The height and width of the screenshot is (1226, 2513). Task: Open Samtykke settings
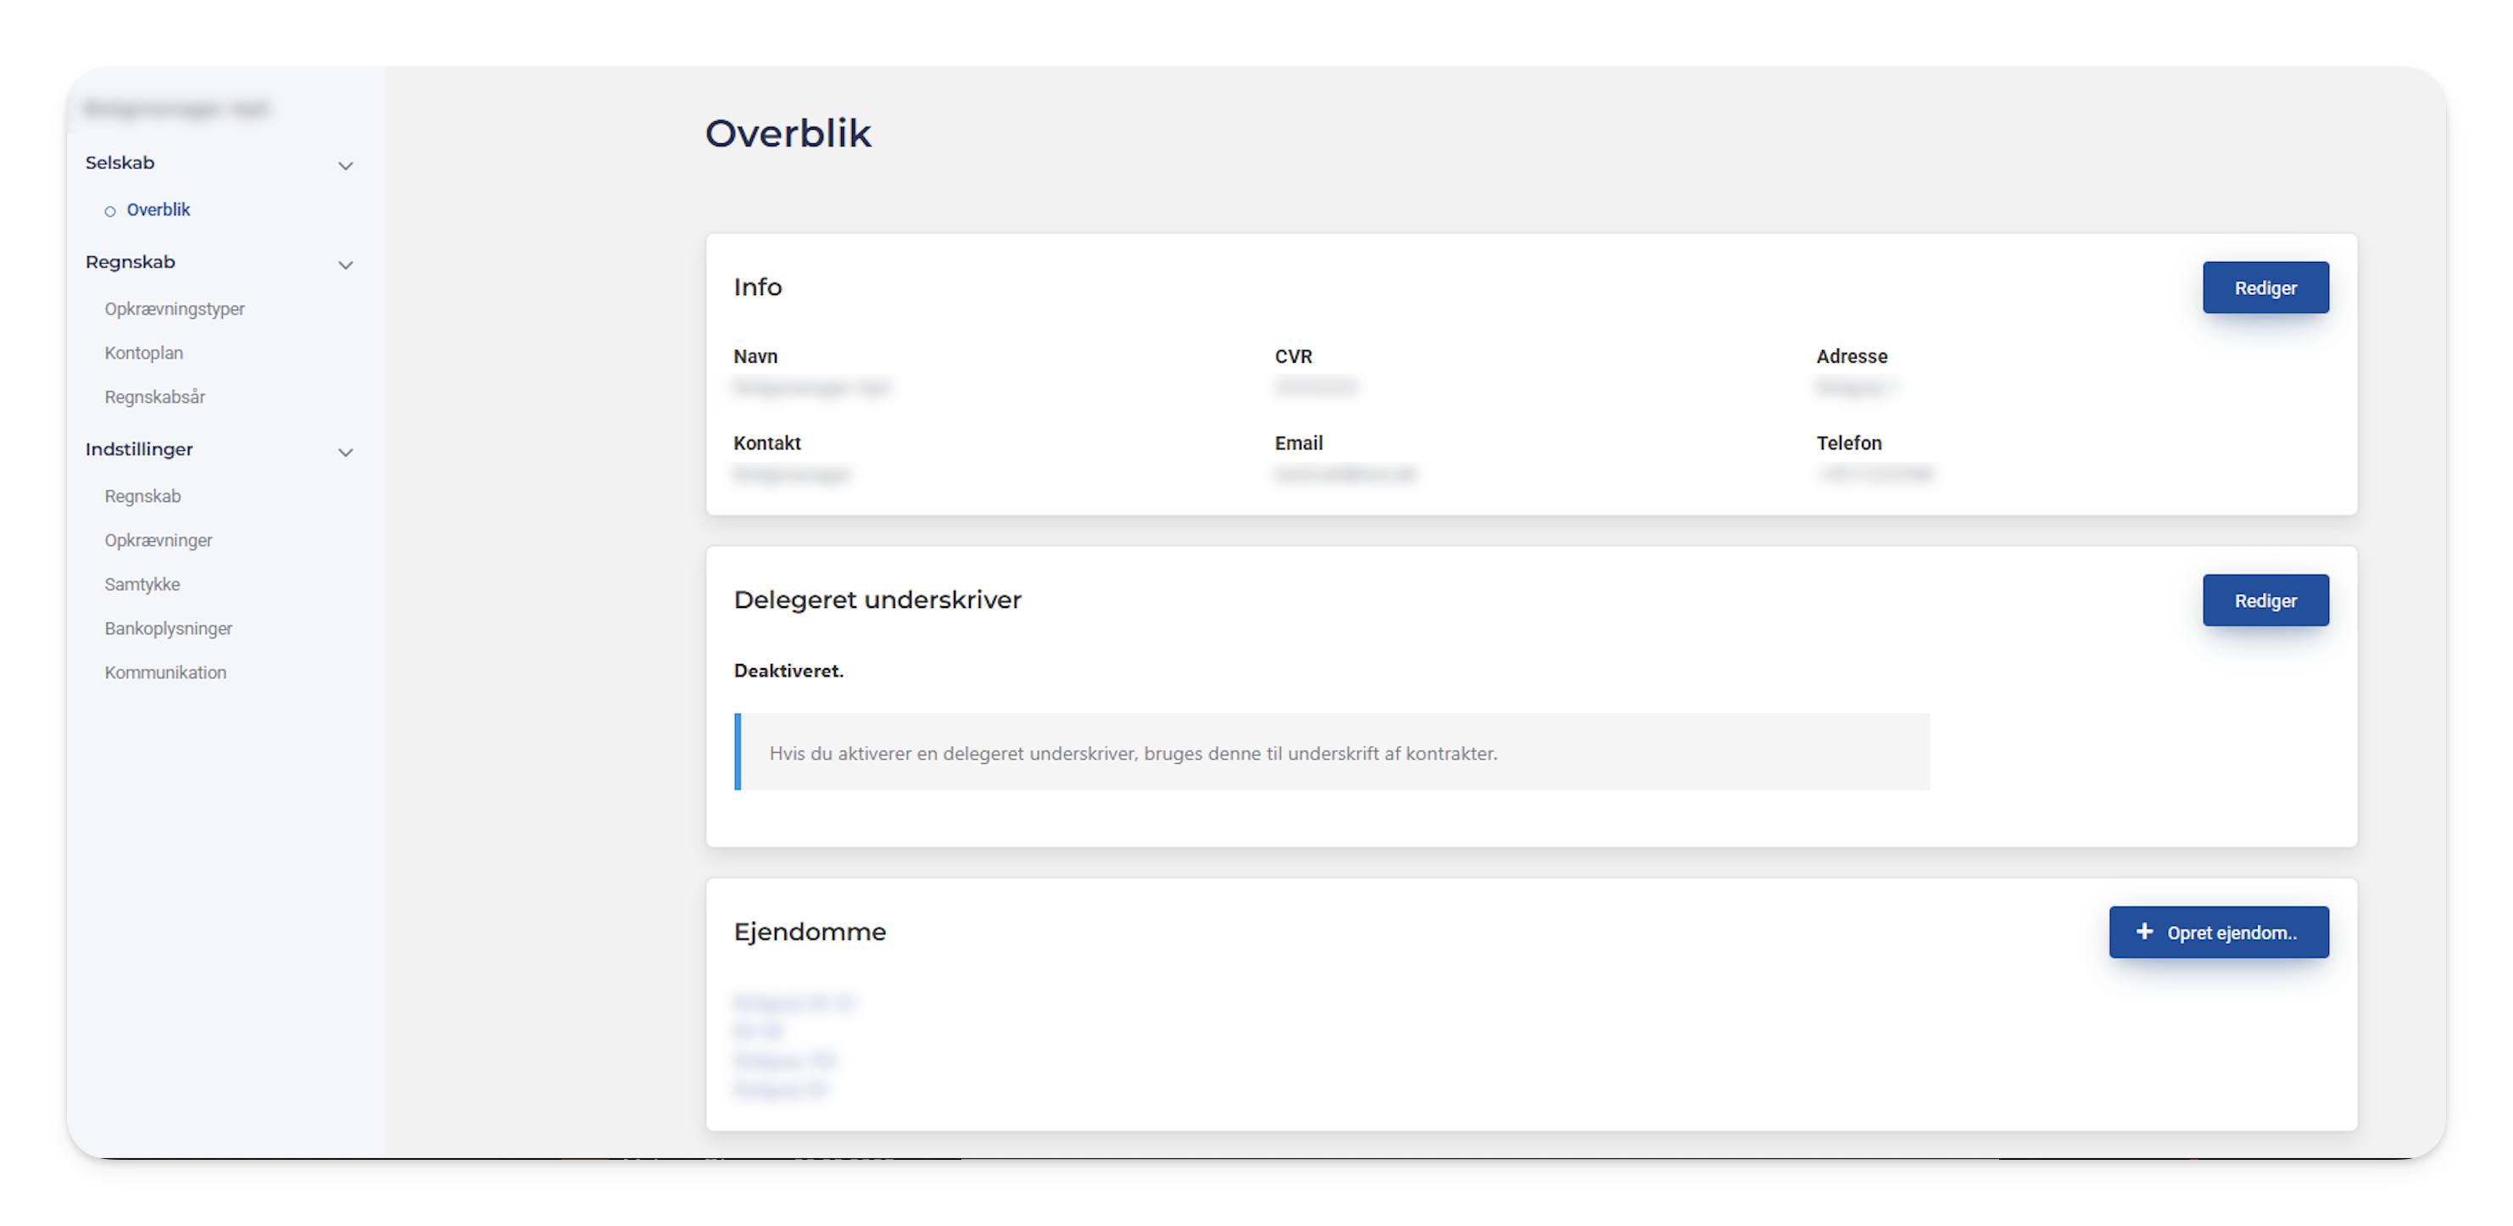click(x=142, y=584)
